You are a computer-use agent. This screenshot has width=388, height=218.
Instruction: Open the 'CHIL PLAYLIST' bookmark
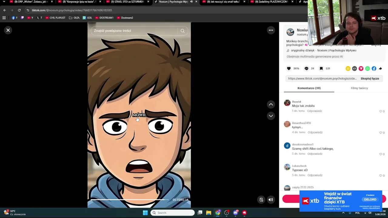pyautogui.click(x=55, y=18)
